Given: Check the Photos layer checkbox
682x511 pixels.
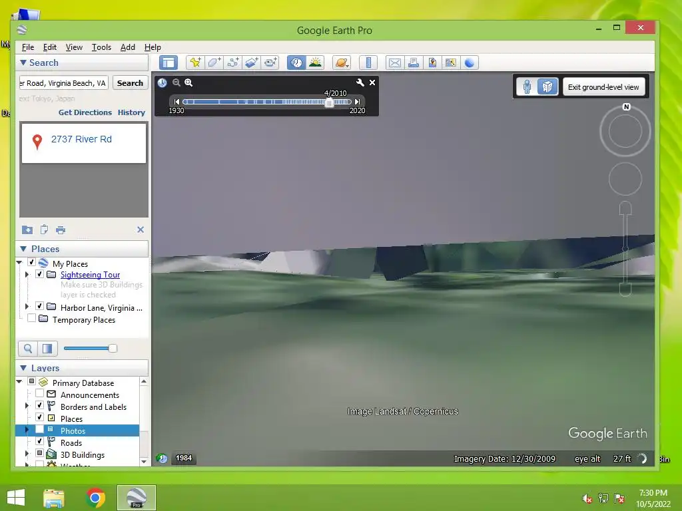Looking at the screenshot, I should tap(39, 429).
